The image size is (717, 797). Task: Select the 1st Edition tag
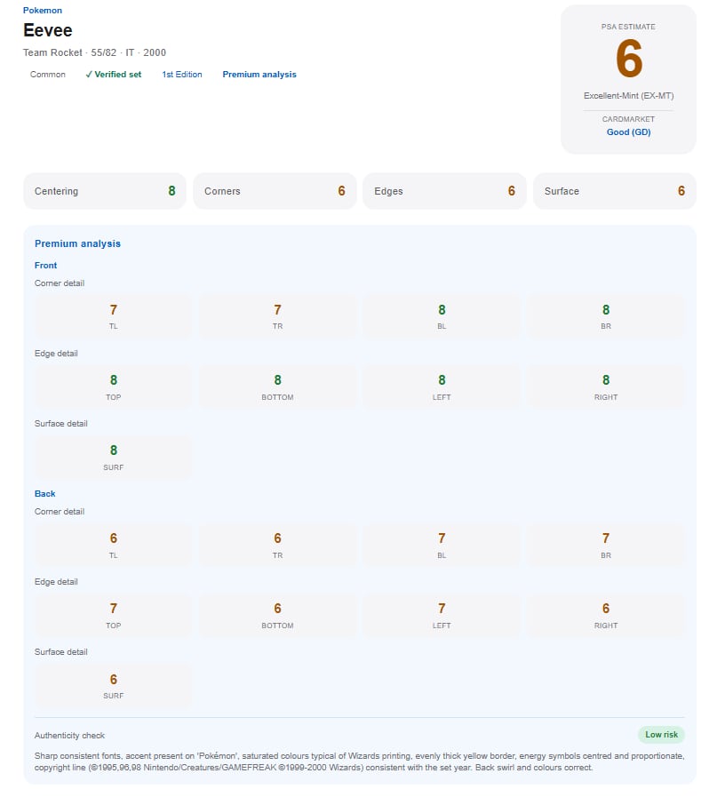pos(182,75)
